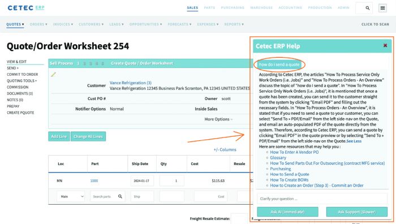Viewport: 396px width, 224px height.
Task: Expand the Expenses dropdown
Action: [x=208, y=24]
